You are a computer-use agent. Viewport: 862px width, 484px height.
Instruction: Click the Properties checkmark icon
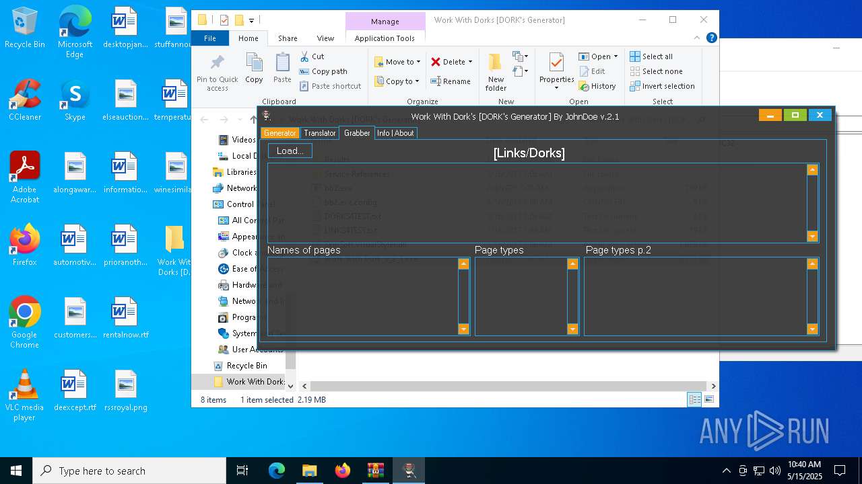pyautogui.click(x=556, y=63)
